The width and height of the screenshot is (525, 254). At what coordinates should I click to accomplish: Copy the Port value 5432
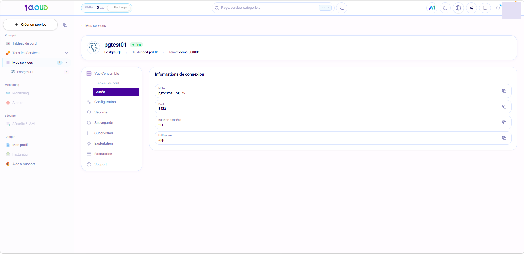point(504,107)
